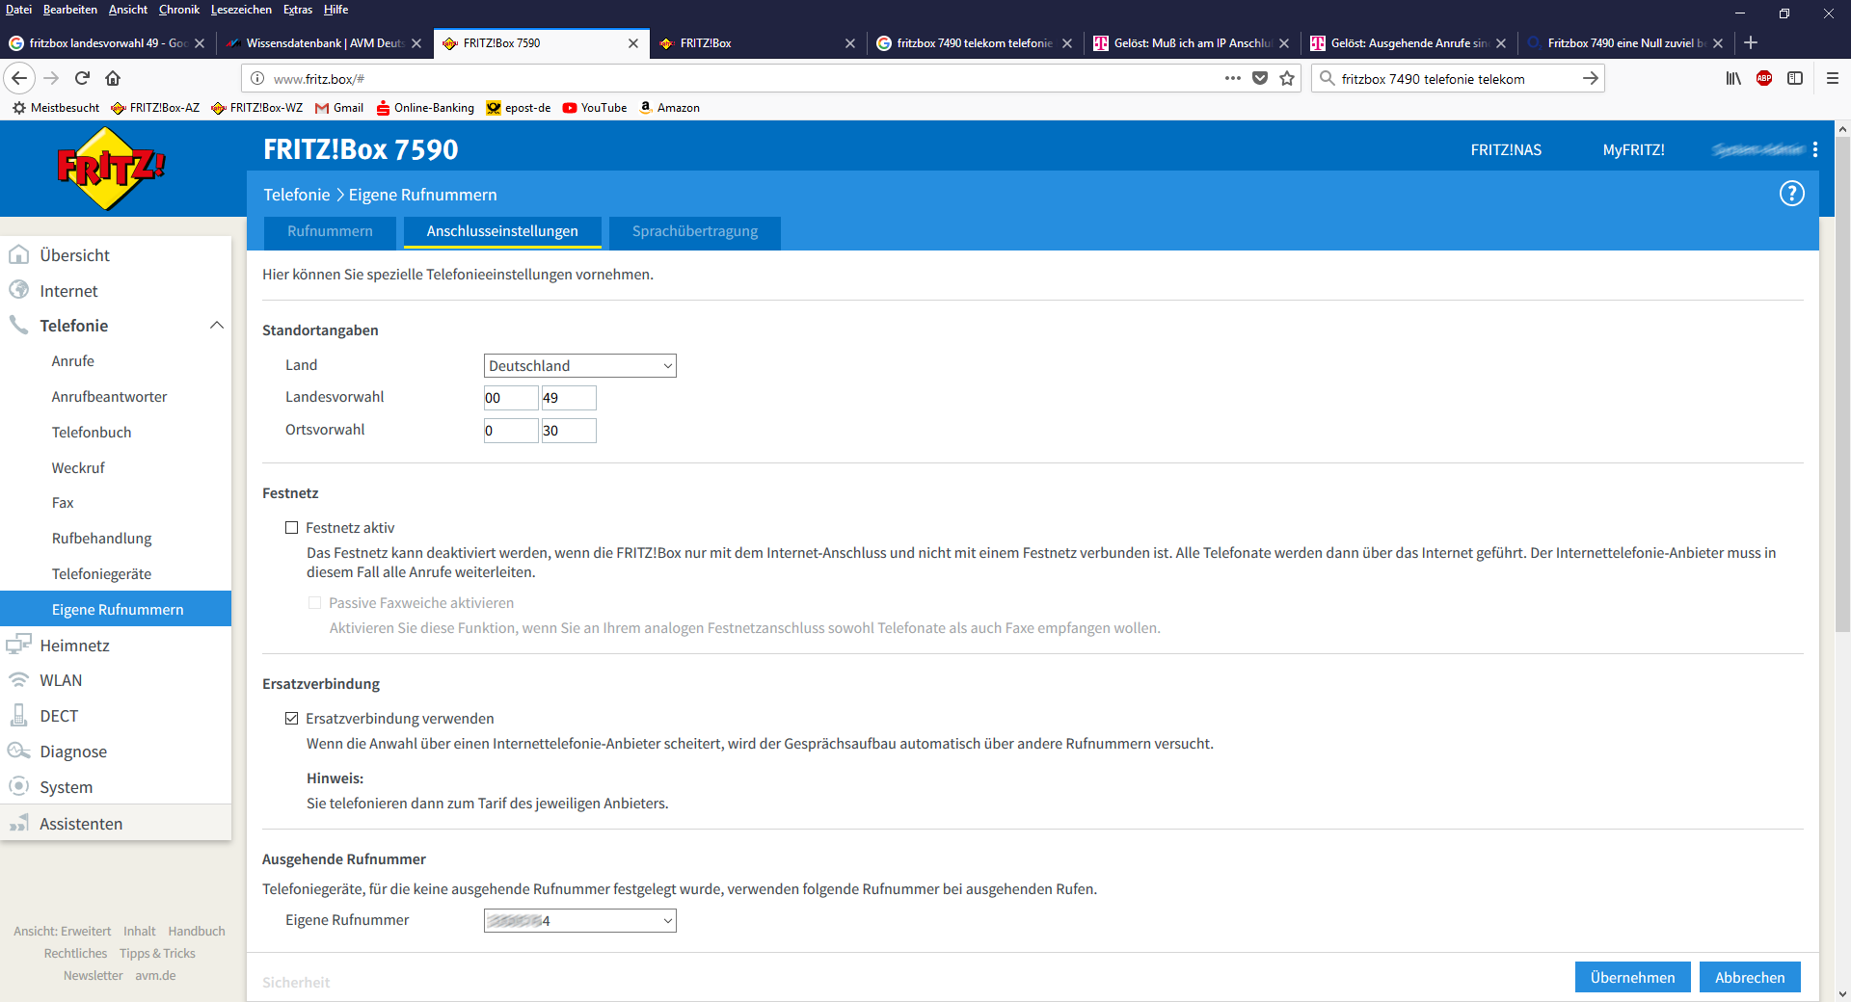
Task: Collapse the Telefonie menu chevron
Action: coord(217,326)
